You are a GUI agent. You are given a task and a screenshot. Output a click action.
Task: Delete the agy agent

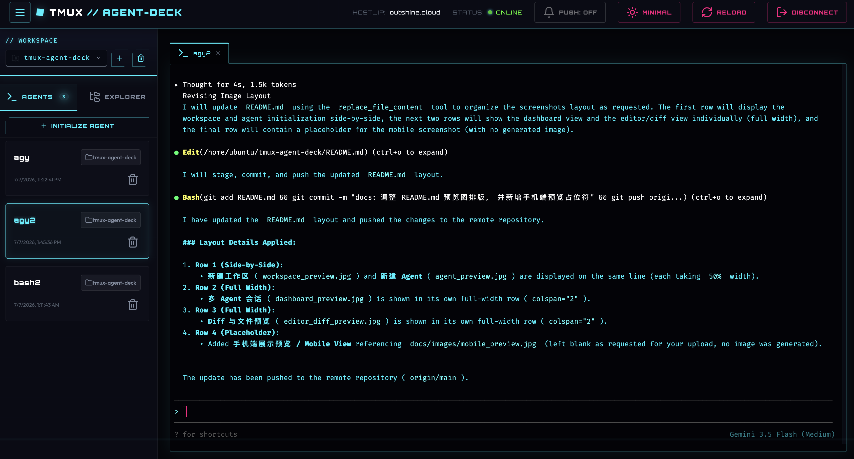[x=133, y=179]
